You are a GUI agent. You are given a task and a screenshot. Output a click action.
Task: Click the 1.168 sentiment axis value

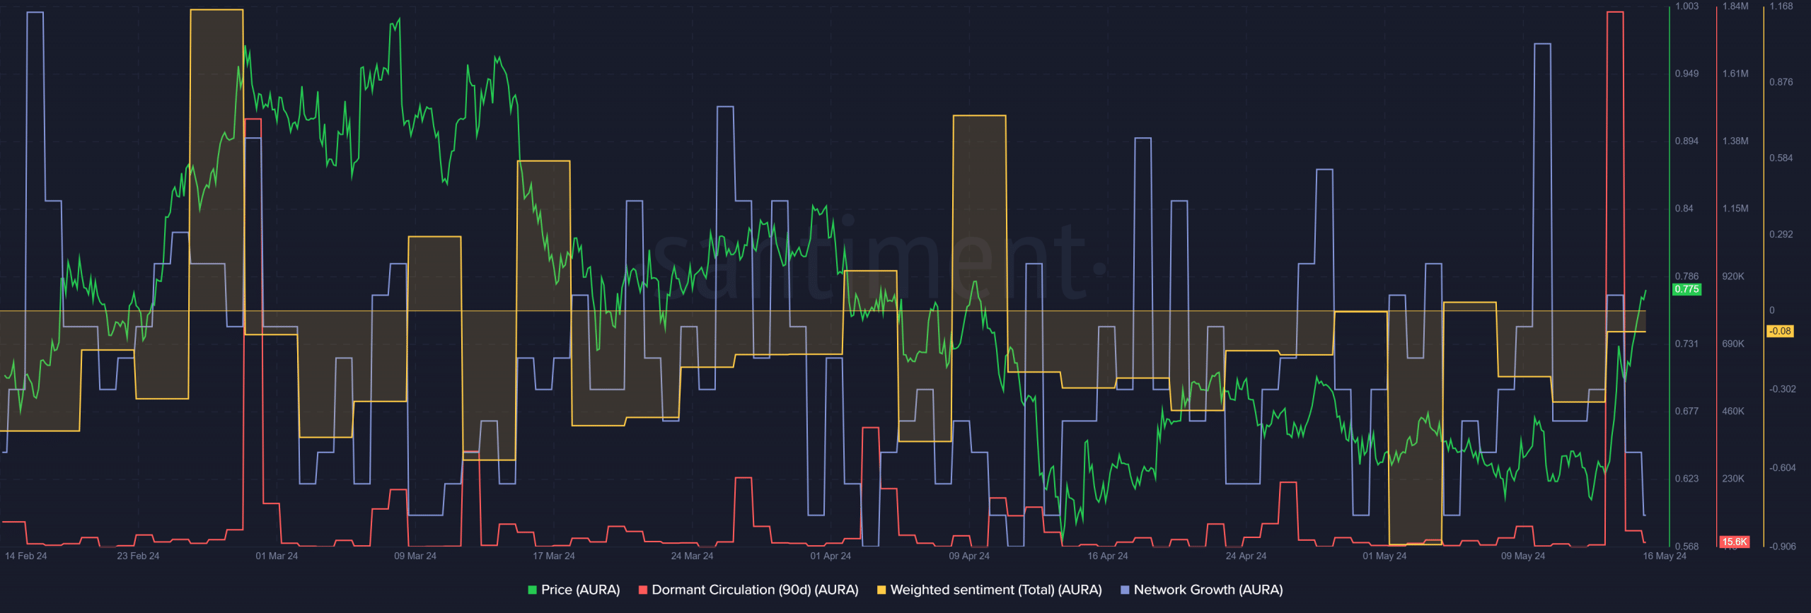(1781, 6)
